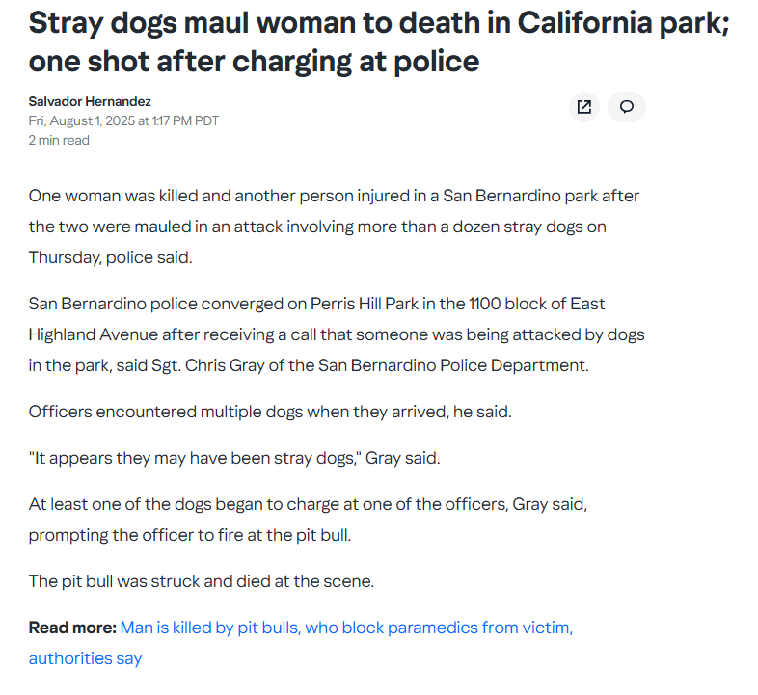Click the paragraph mentioning Perris Hill Park
The width and height of the screenshot is (758, 695).
(x=337, y=334)
